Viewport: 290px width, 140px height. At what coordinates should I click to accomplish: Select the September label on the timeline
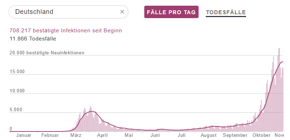coord(235,135)
